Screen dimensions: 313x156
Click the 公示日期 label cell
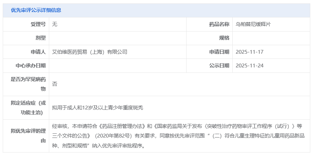pyautogui.click(x=219, y=66)
